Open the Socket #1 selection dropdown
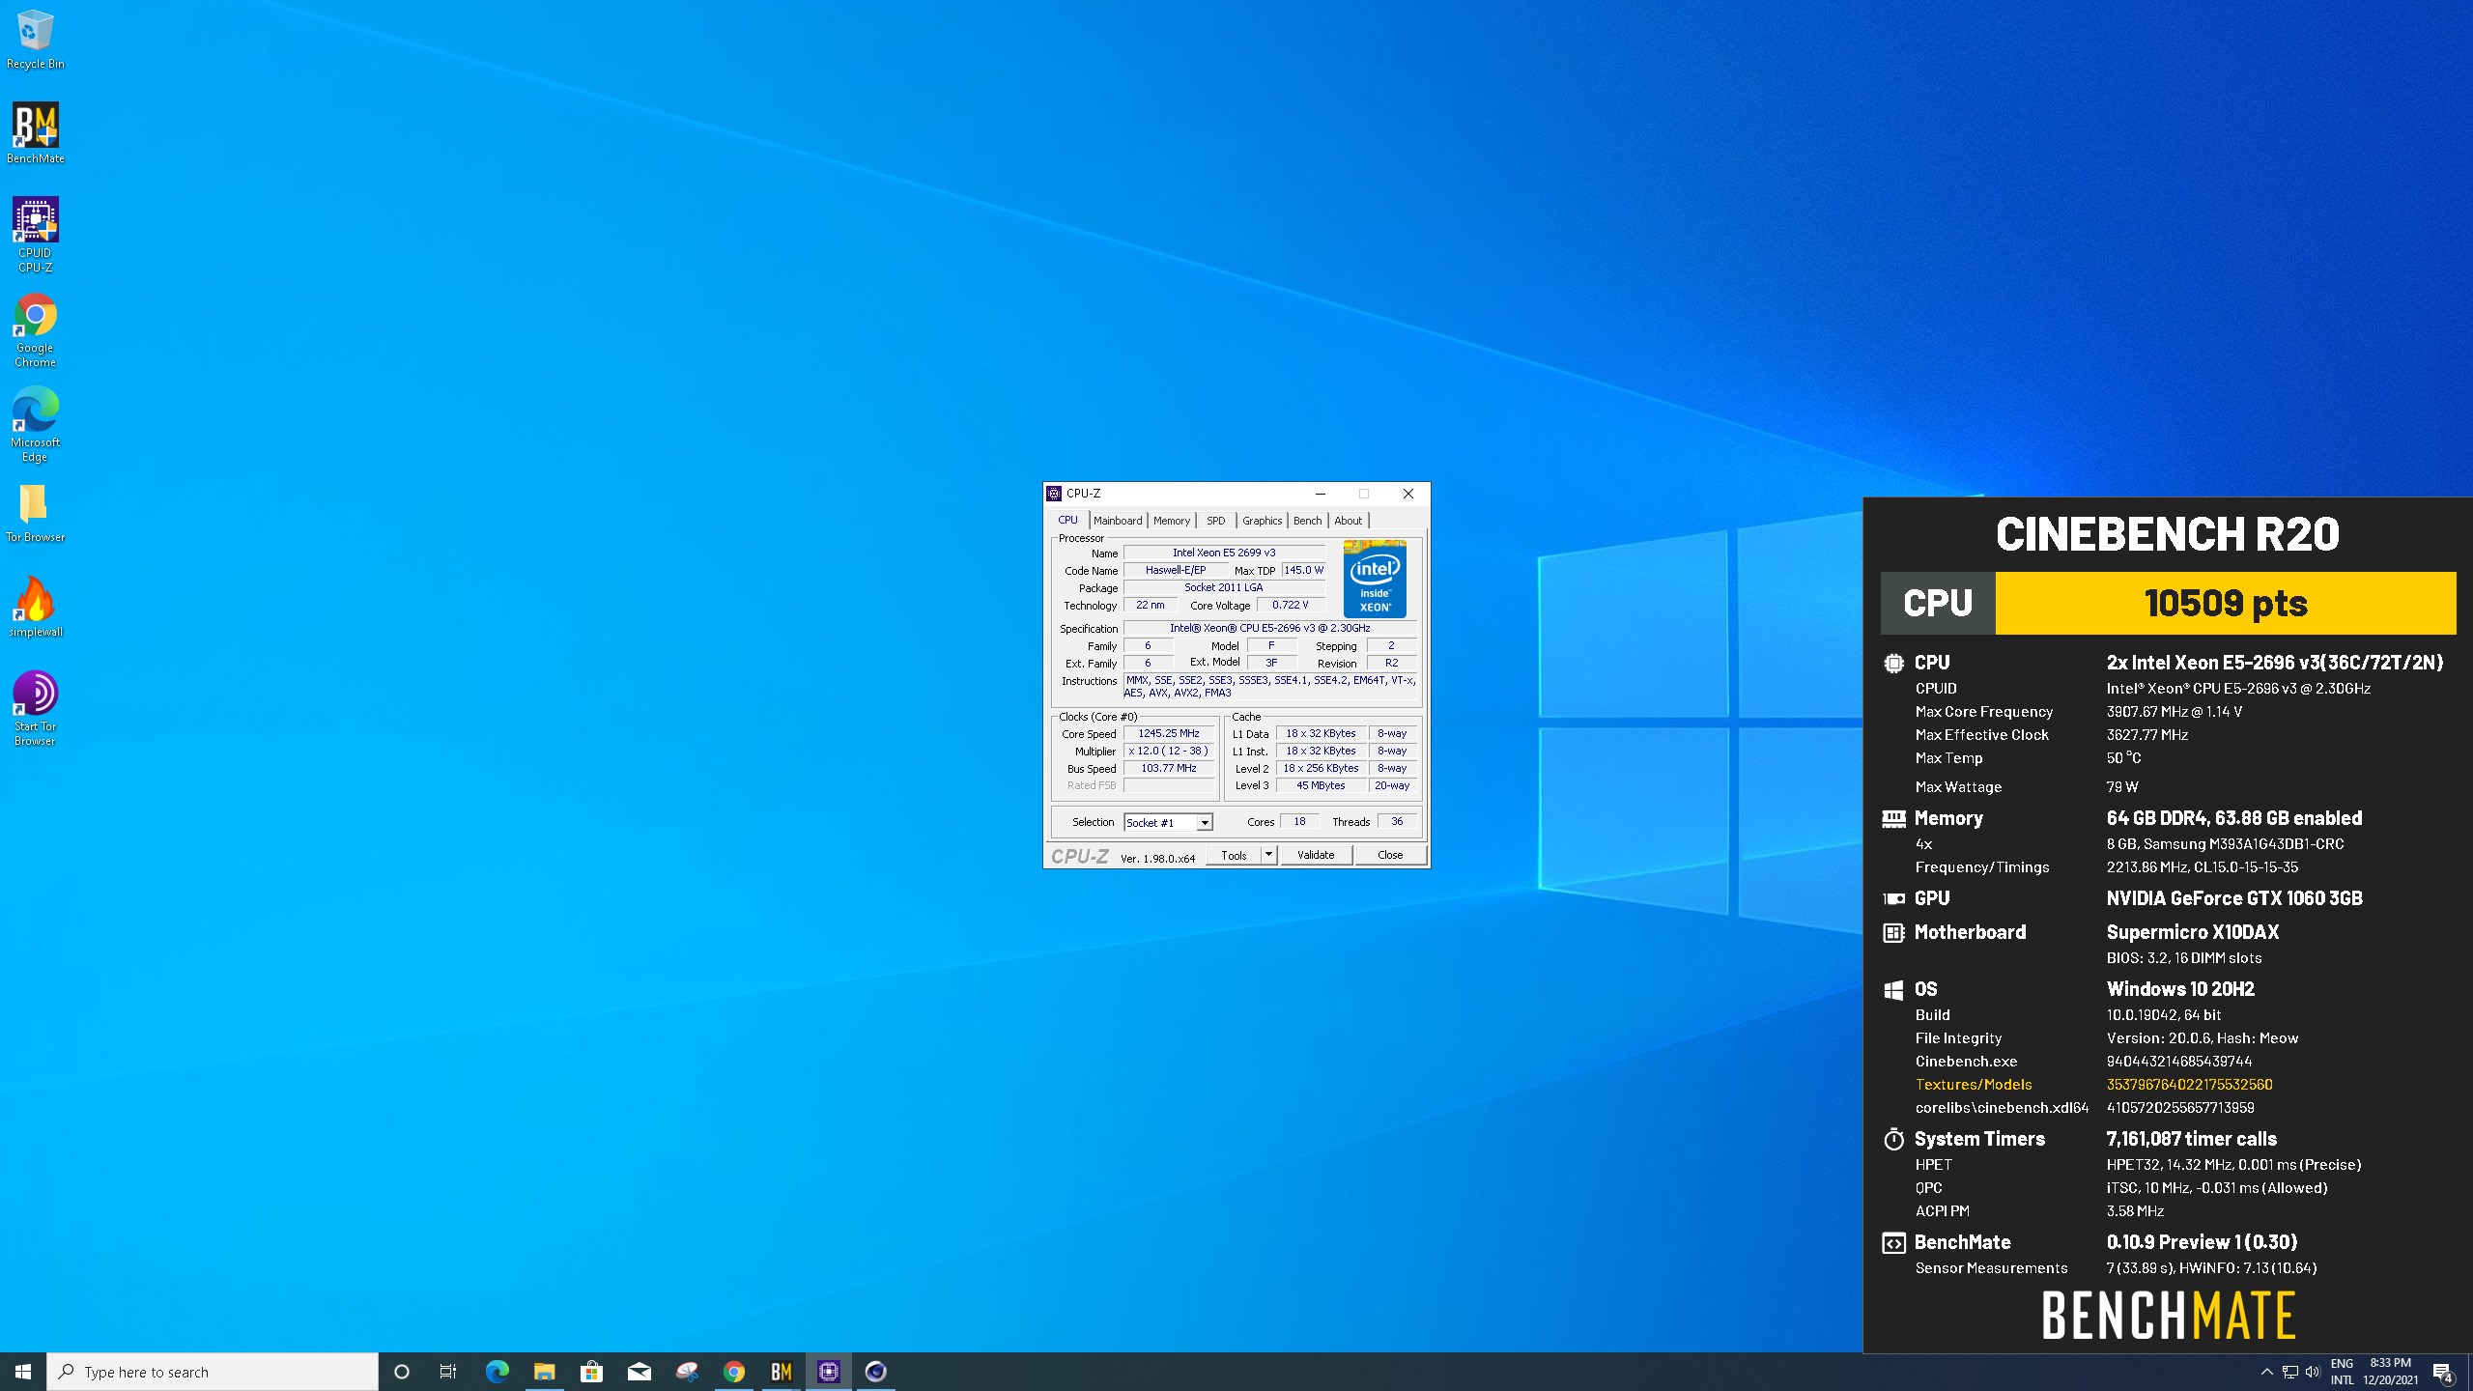 [x=1168, y=822]
